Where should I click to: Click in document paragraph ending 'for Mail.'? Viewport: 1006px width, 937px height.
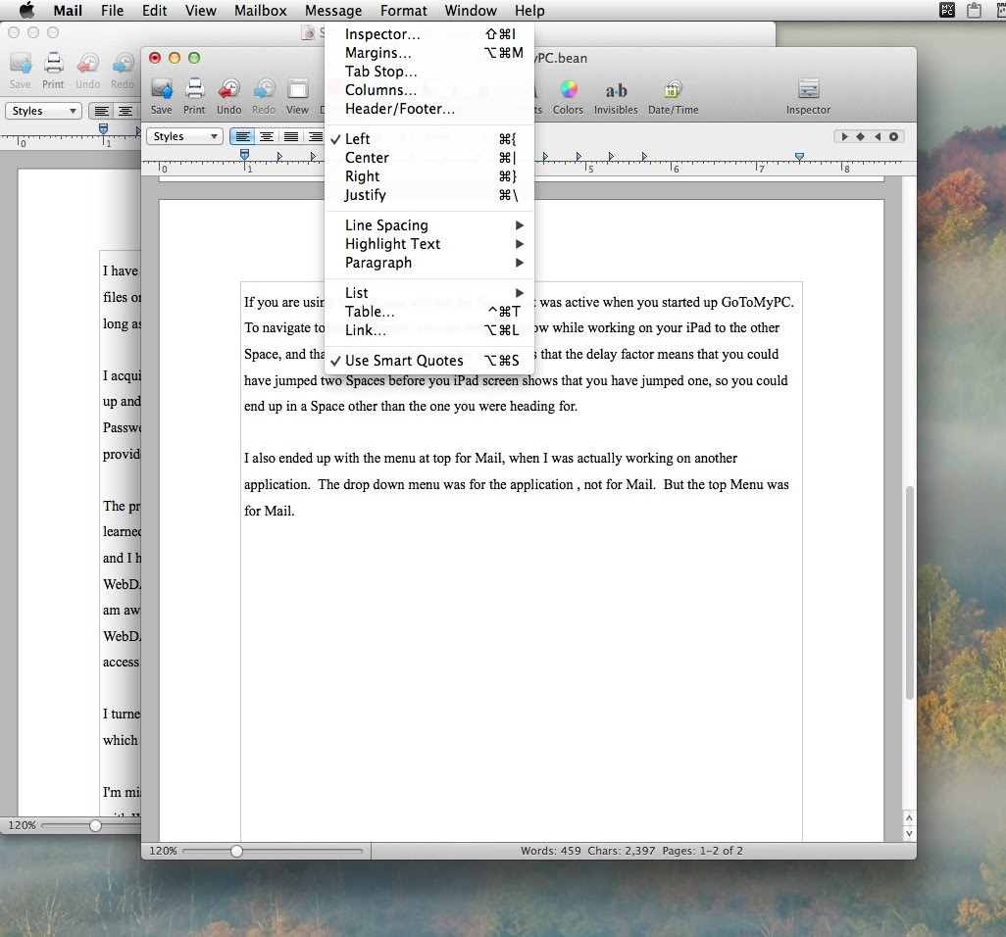coord(516,485)
